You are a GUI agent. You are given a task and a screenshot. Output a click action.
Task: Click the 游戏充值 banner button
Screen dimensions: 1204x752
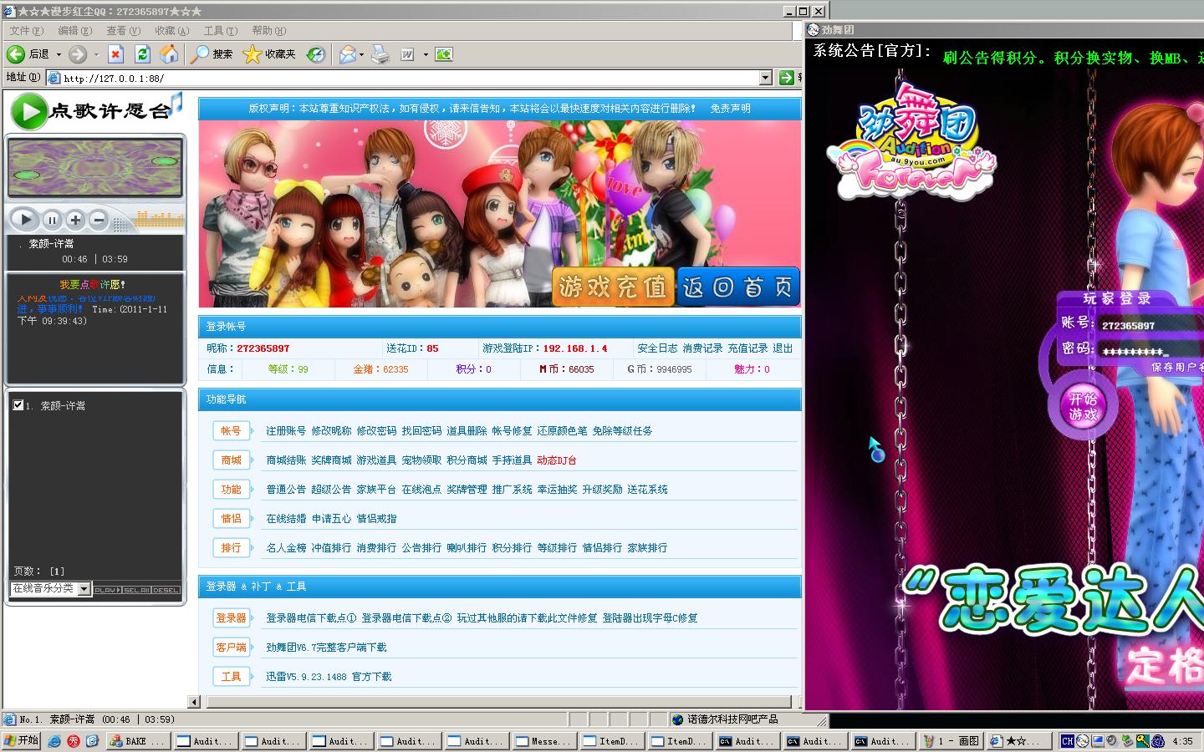pos(613,287)
